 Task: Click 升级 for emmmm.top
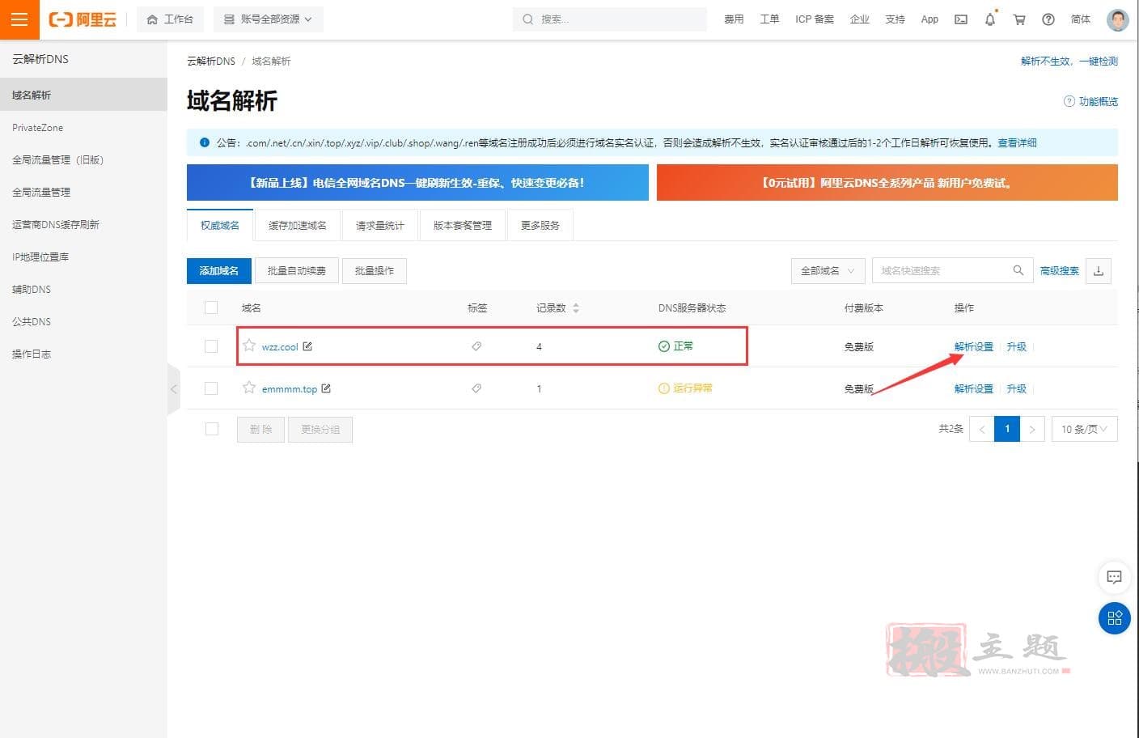[1016, 388]
